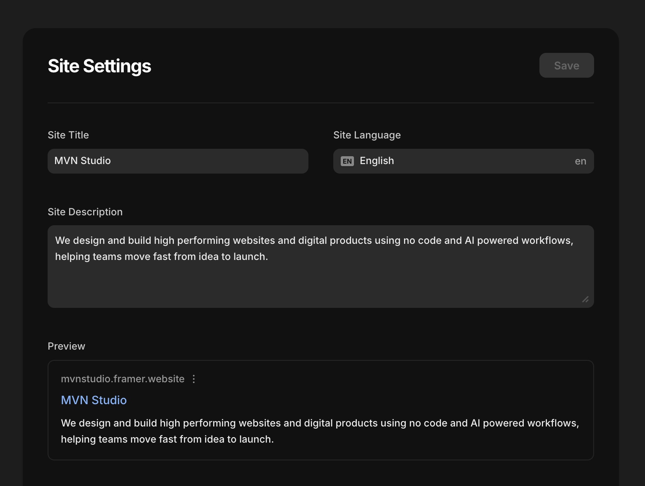The height and width of the screenshot is (486, 645).
Task: Click the mvnstudio.framer.website preview URL
Action: click(123, 379)
